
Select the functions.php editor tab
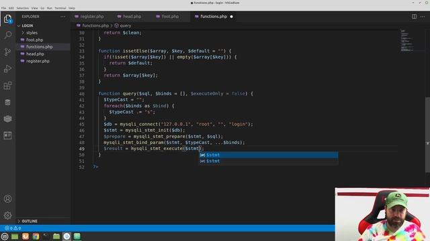point(214,17)
